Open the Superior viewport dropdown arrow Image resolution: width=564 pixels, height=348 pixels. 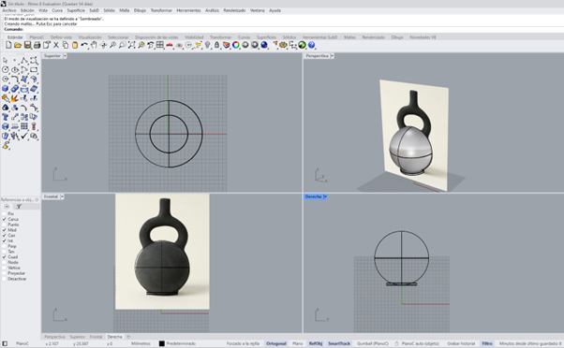pyautogui.click(x=65, y=56)
